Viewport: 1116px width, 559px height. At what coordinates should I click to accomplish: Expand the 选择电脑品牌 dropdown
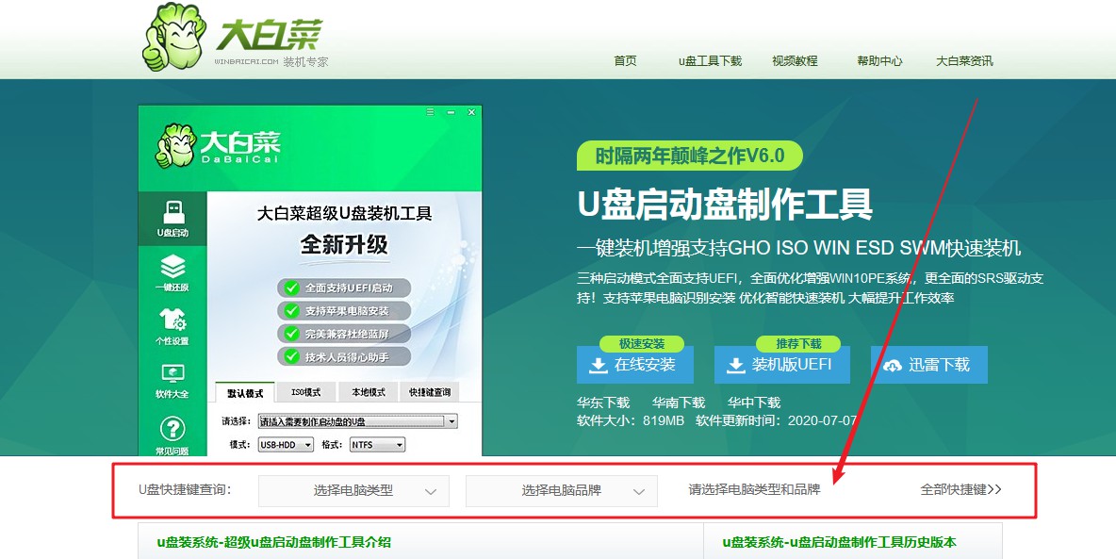coord(561,491)
